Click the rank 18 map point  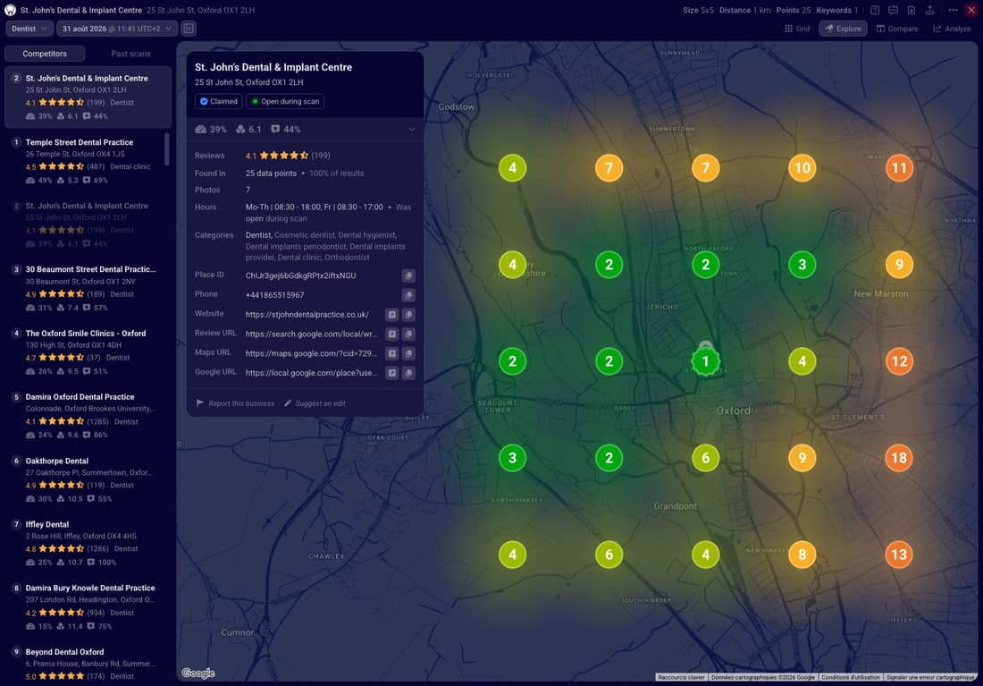899,458
